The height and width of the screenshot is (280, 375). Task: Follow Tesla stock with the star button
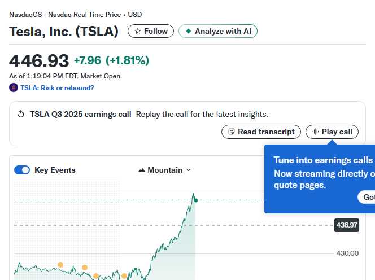coord(151,31)
